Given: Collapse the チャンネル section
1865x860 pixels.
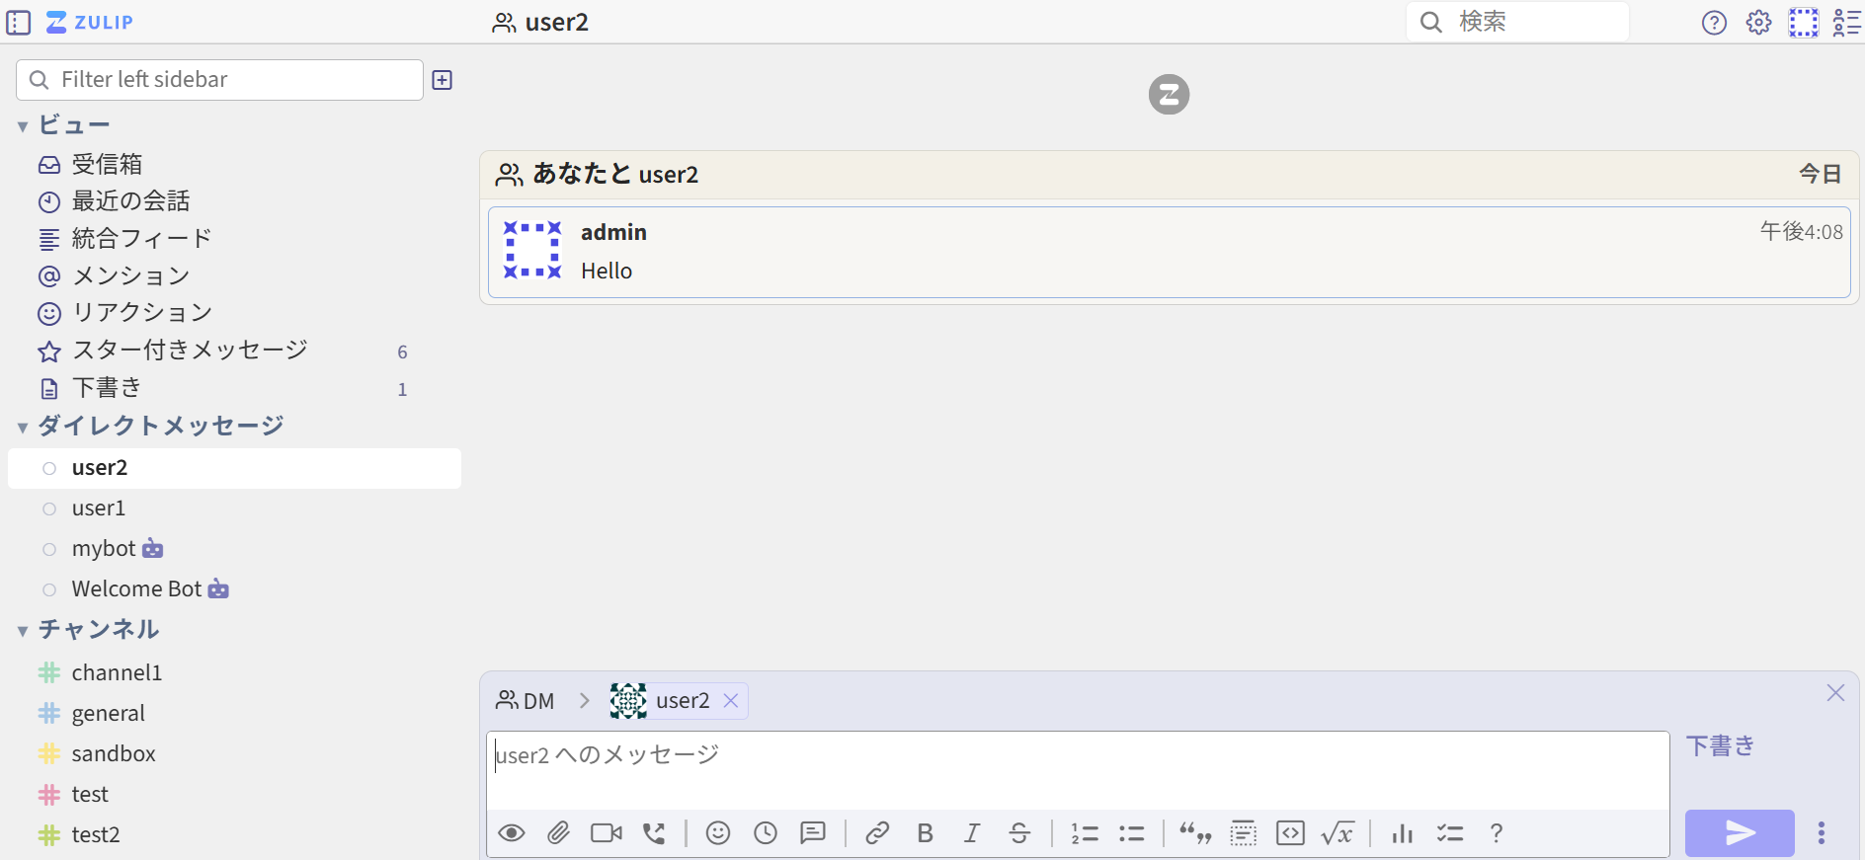Looking at the screenshot, I should [23, 631].
